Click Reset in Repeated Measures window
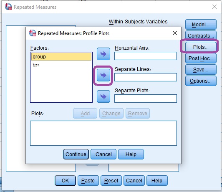This screenshot has width=222, height=192. pos(111,181)
